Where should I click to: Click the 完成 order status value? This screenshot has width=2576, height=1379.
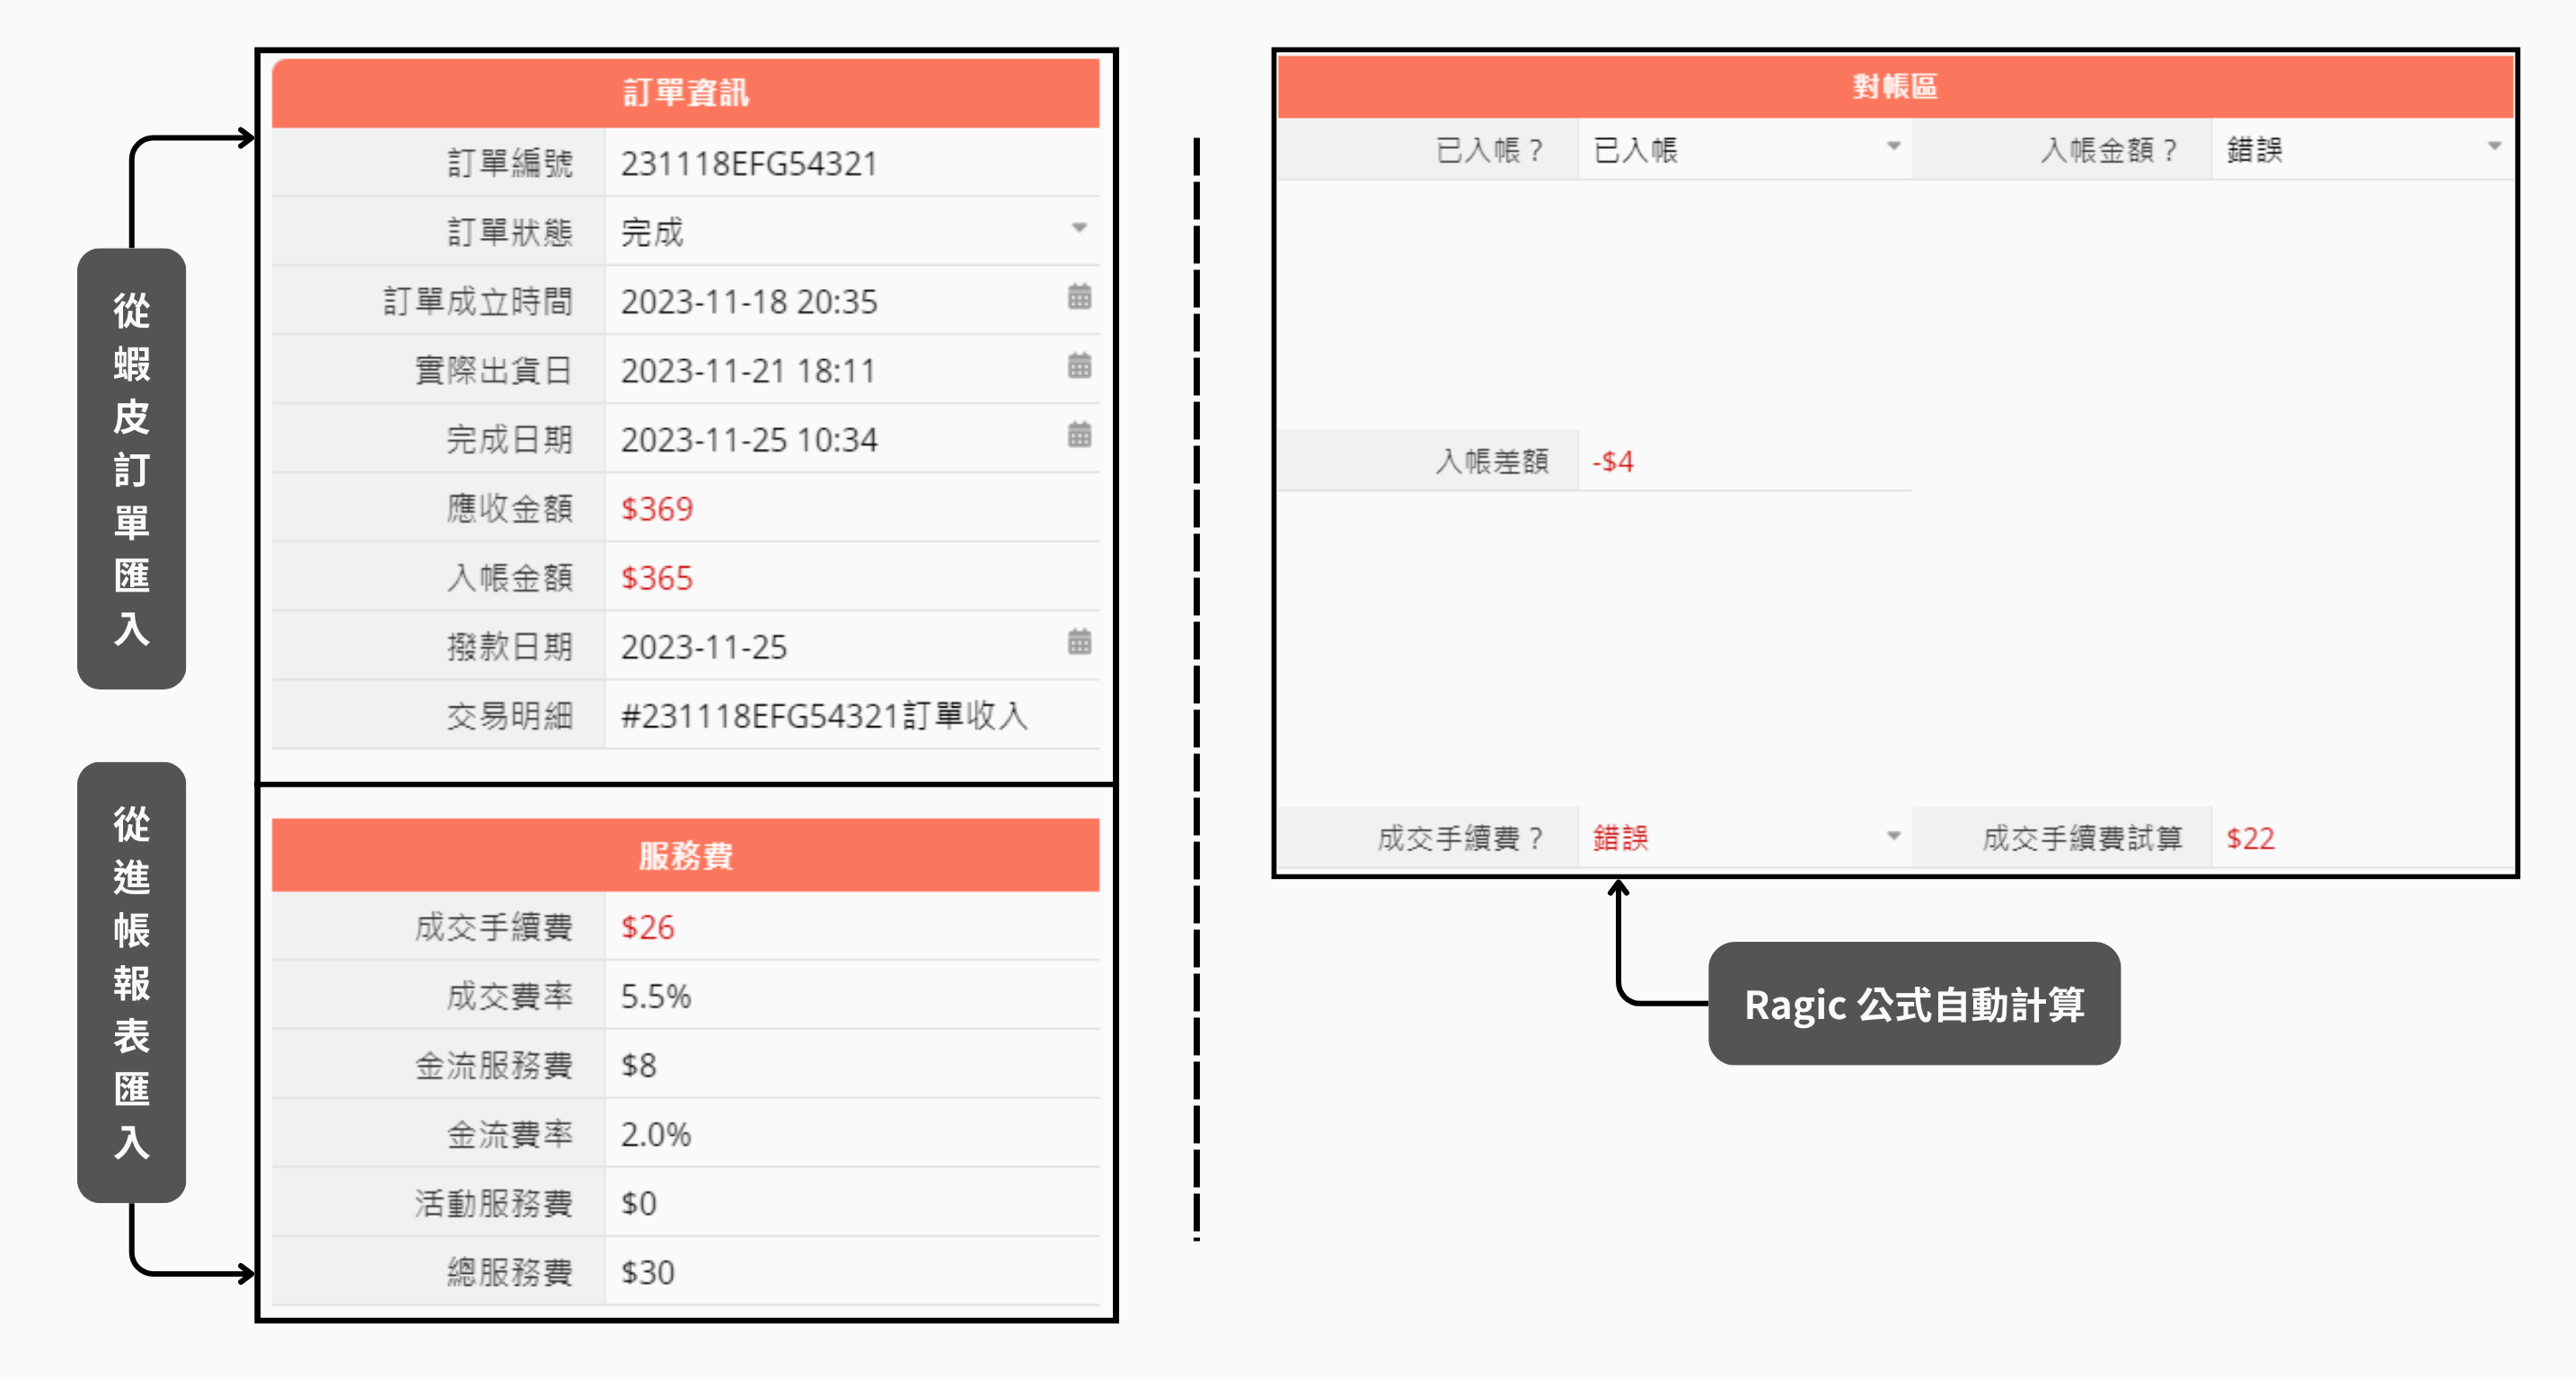[x=652, y=232]
